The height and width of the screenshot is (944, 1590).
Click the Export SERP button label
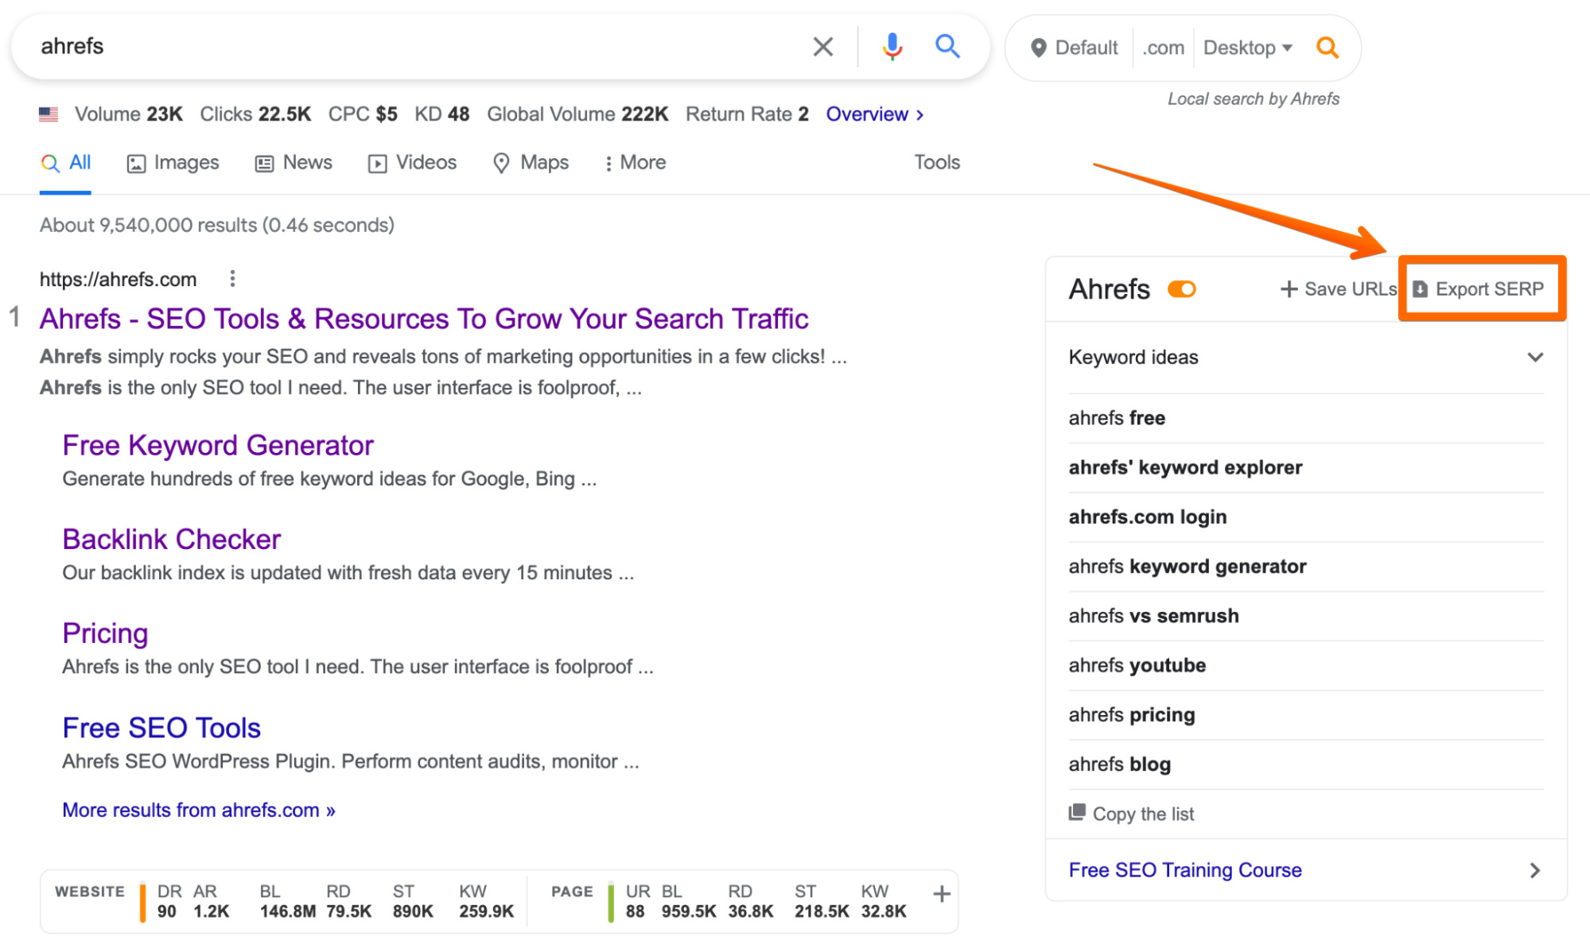1489,289
